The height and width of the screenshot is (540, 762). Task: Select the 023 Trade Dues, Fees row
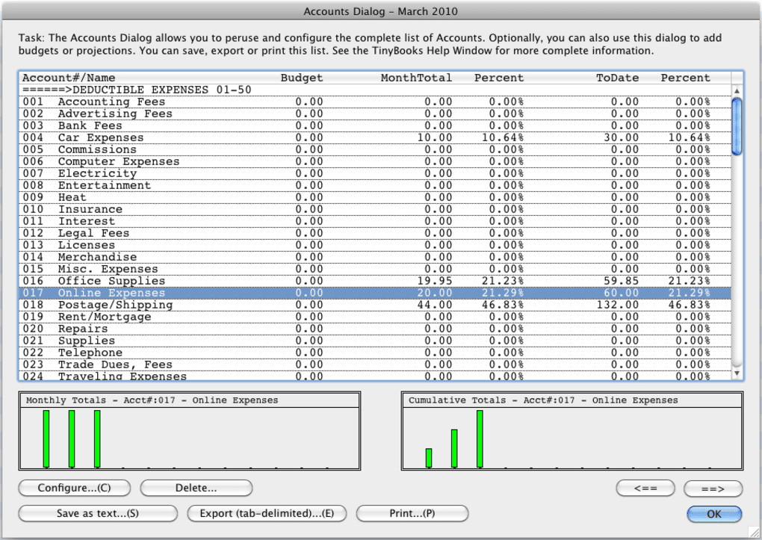375,364
